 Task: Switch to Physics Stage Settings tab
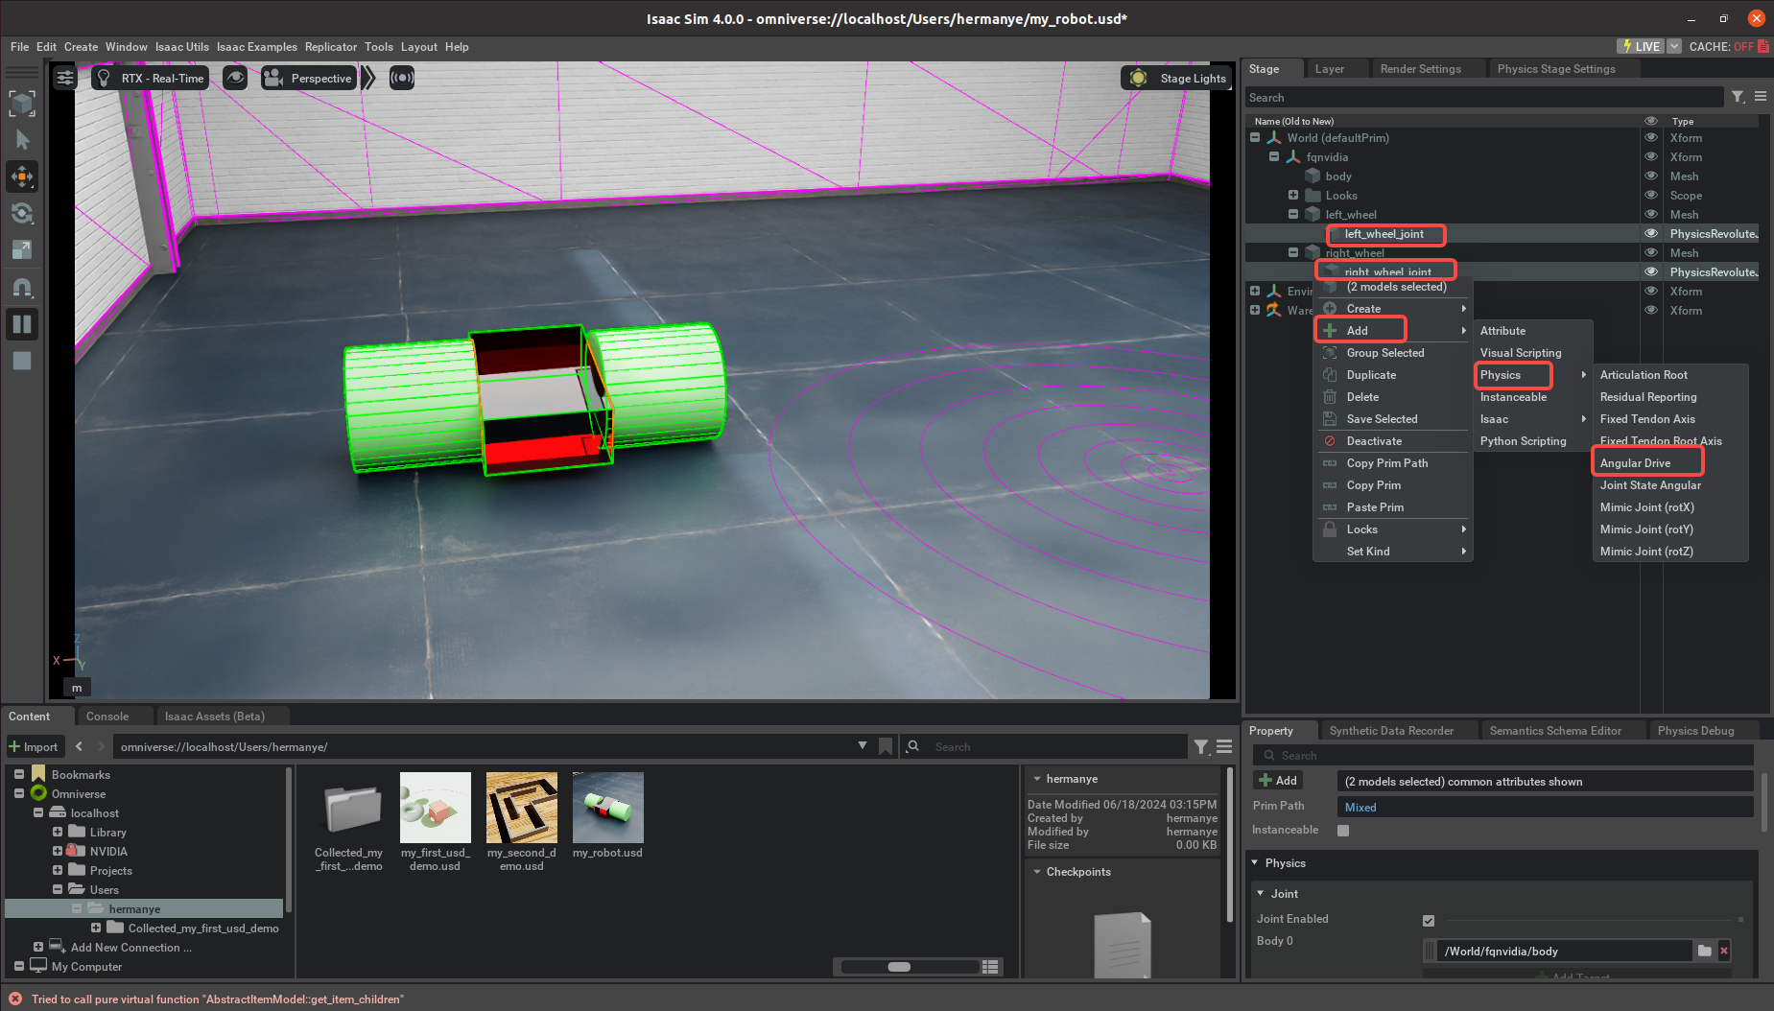[1556, 69]
